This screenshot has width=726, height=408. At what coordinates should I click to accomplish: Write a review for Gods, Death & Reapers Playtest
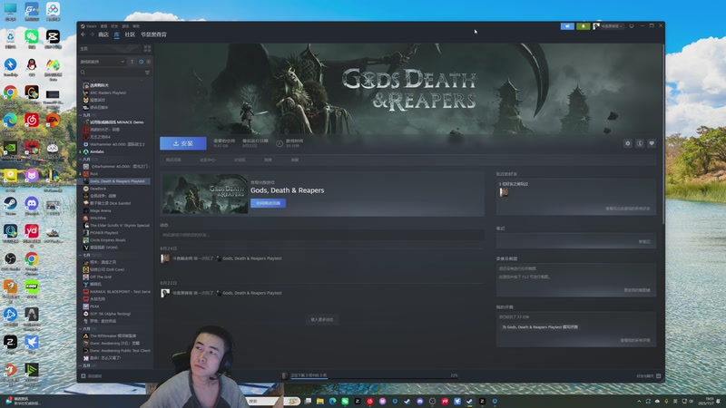click(x=540, y=327)
